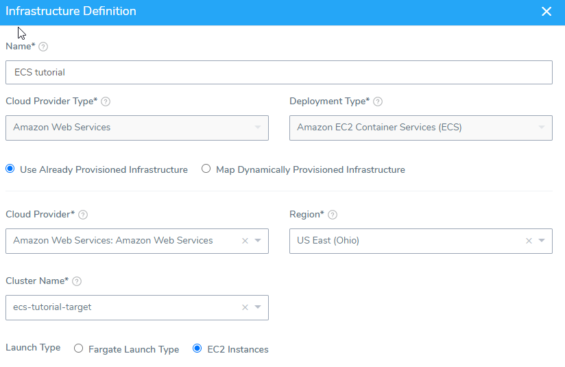The height and width of the screenshot is (367, 565).
Task: Open help icon beside Cloud Provider Type
Action: tap(106, 102)
